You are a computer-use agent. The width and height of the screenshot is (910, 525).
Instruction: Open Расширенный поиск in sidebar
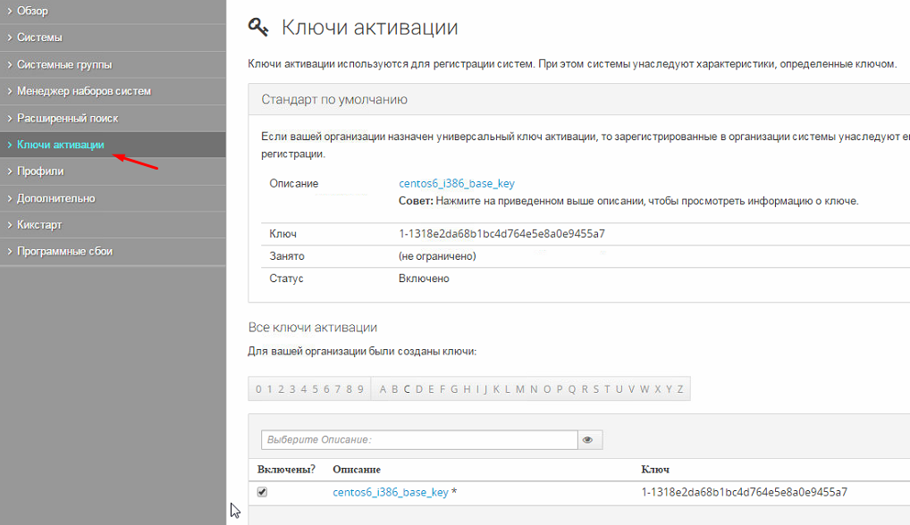click(x=67, y=118)
